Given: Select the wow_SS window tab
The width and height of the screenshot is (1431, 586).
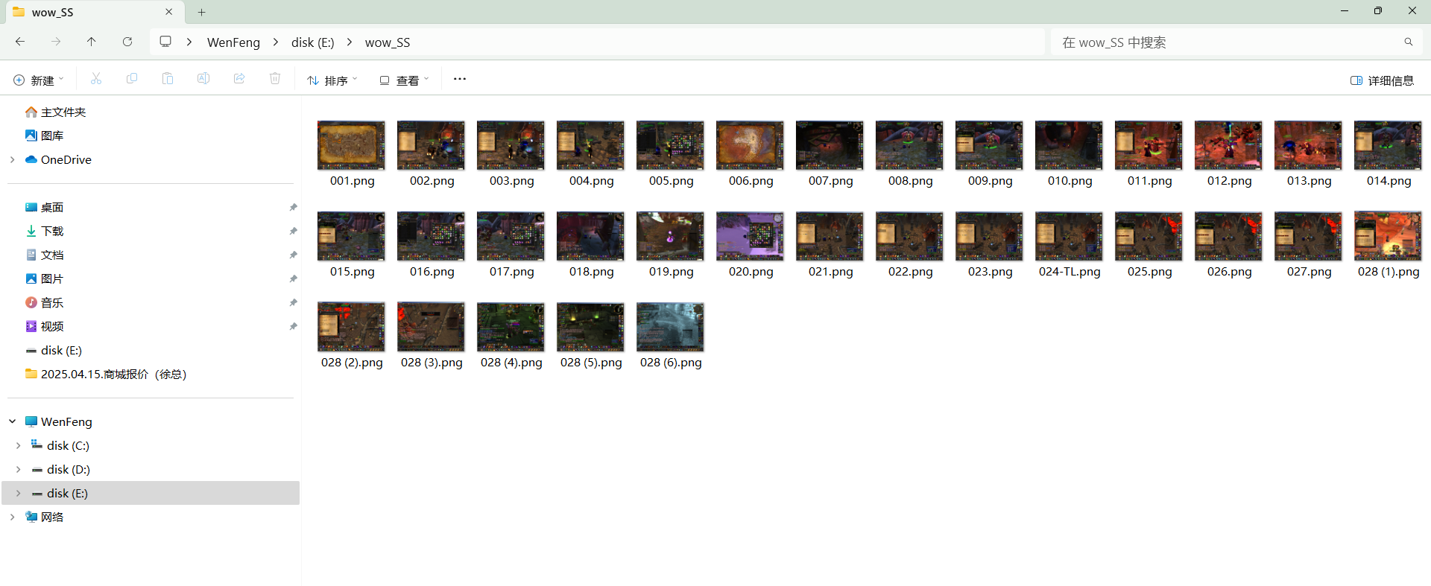Looking at the screenshot, I should click(x=93, y=12).
